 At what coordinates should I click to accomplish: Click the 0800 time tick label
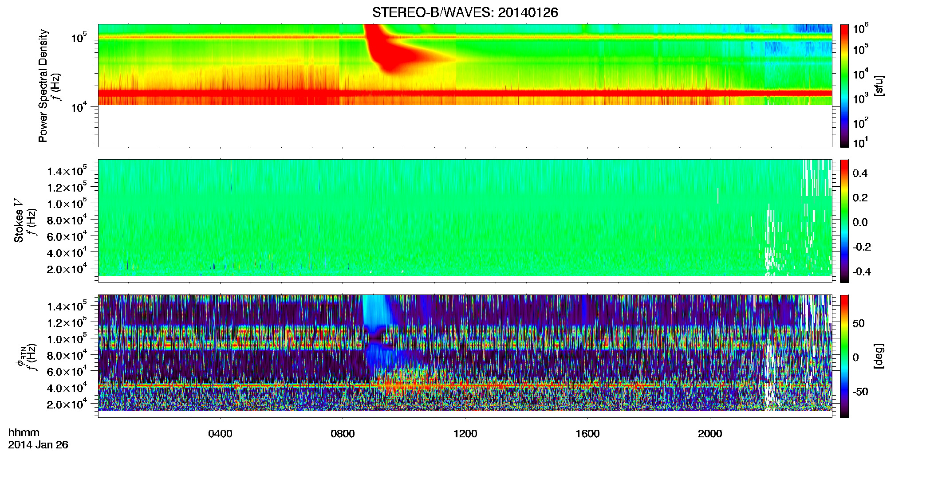click(x=343, y=434)
